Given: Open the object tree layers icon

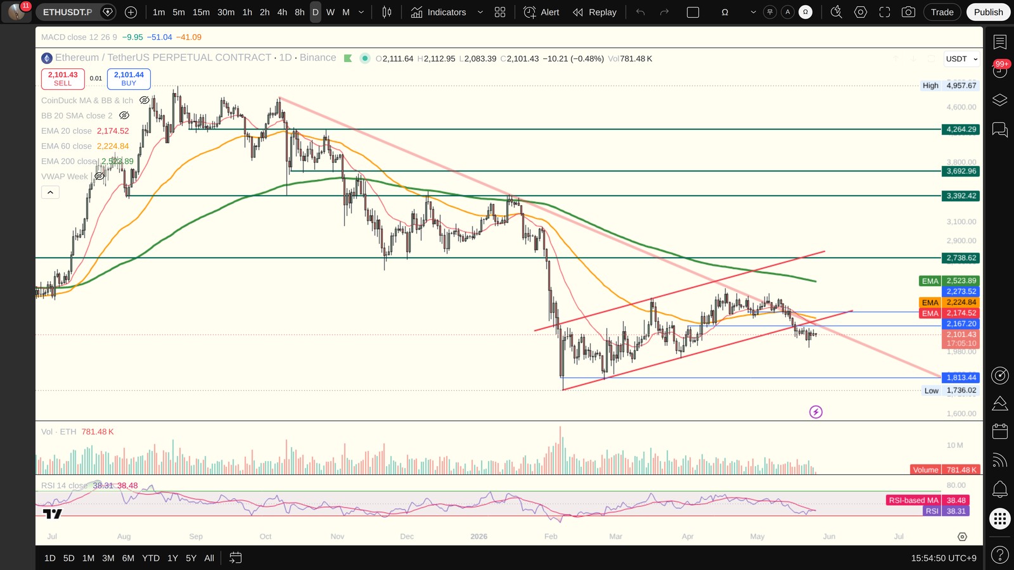Looking at the screenshot, I should [x=1000, y=100].
